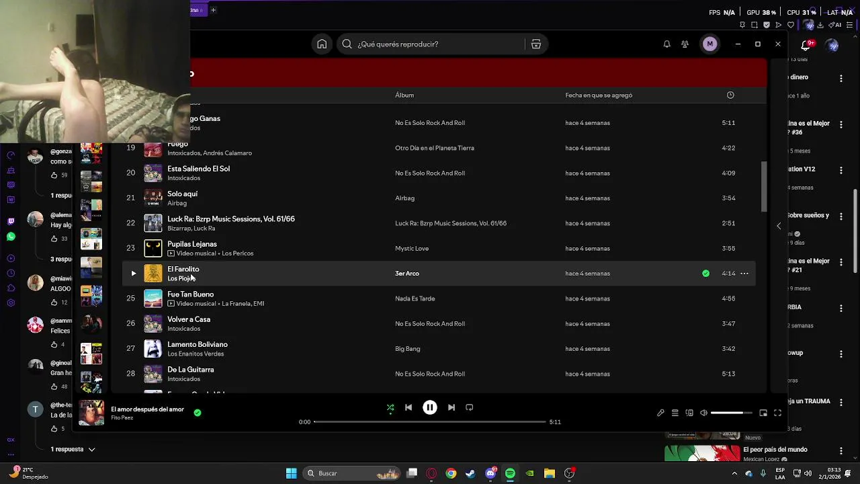
Task: Toggle repeat mode
Action: pos(470,407)
